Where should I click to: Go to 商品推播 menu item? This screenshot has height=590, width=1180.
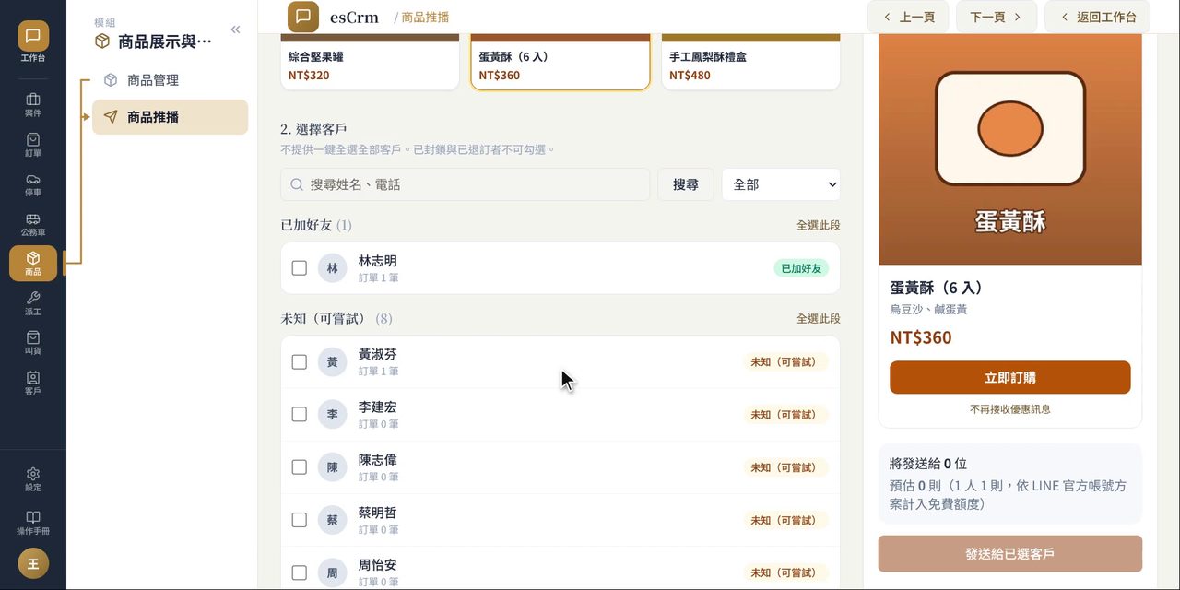pos(170,117)
